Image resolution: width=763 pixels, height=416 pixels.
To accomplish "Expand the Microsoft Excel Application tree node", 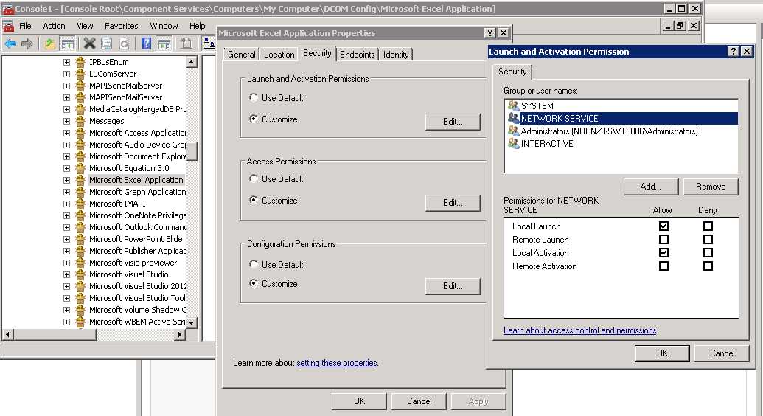I will (x=66, y=180).
